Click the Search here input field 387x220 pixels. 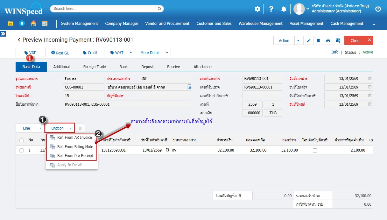click(107, 9)
